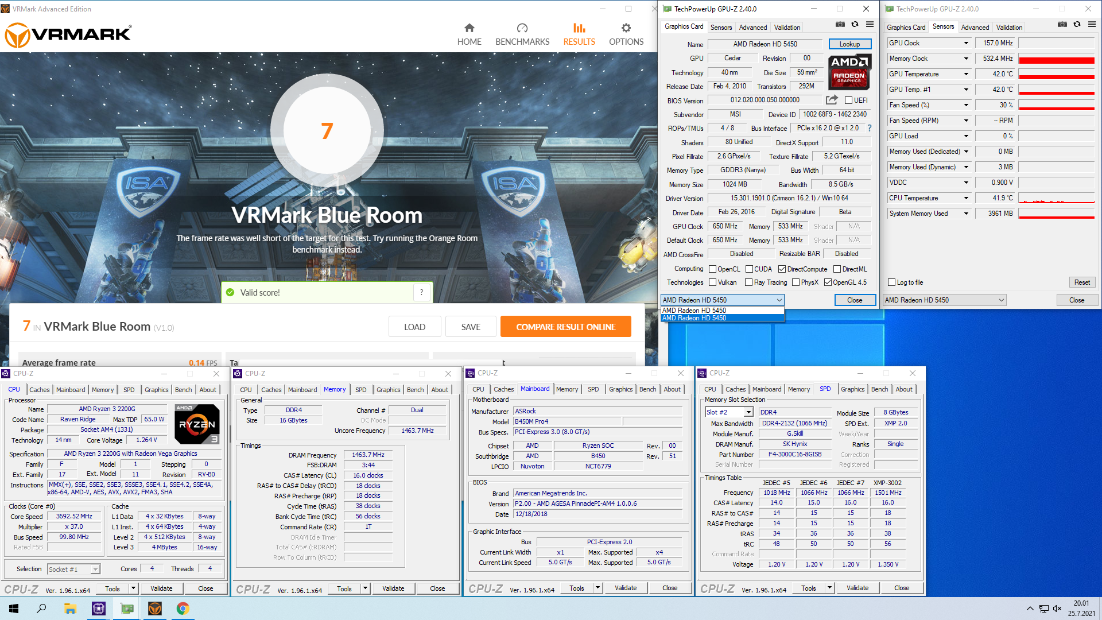Enable Log to file checkbox
This screenshot has width=1102, height=620.
point(891,282)
